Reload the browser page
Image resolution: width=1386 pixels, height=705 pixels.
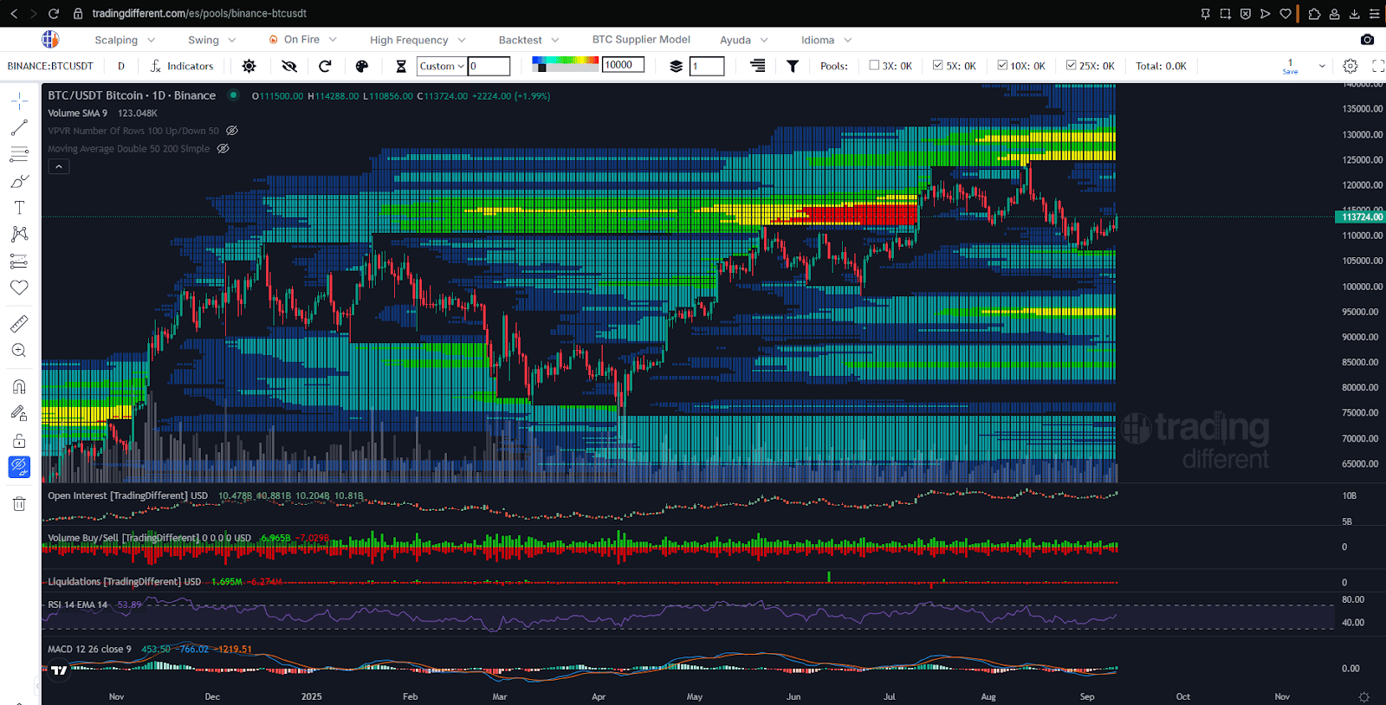54,14
